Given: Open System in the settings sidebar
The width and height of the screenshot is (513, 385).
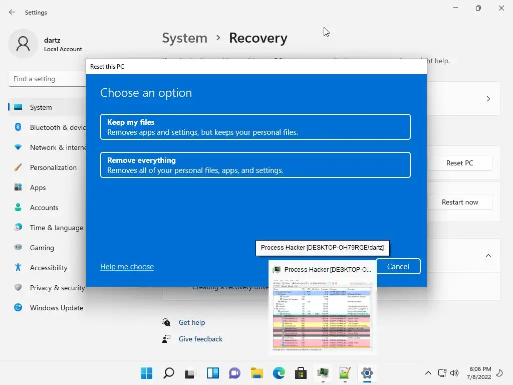Looking at the screenshot, I should point(47,107).
